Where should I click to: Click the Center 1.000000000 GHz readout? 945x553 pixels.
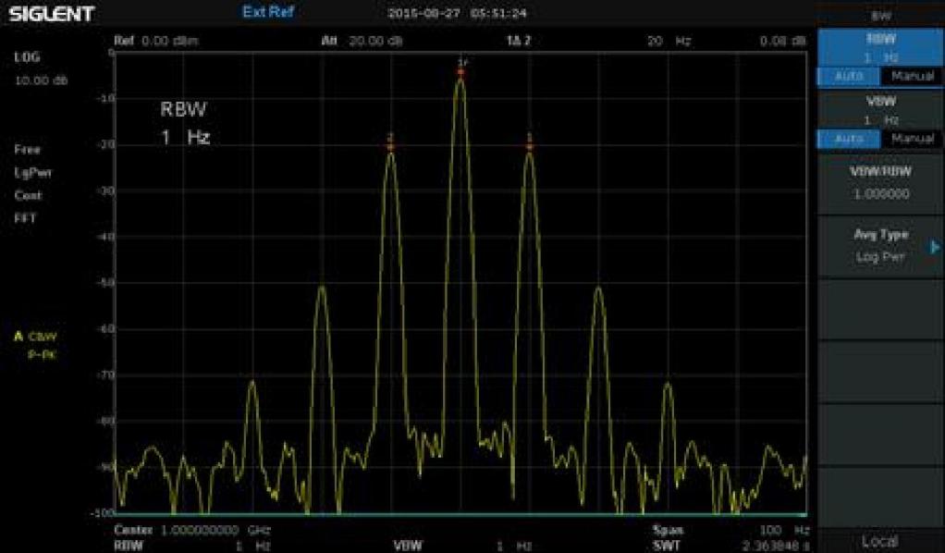[192, 530]
